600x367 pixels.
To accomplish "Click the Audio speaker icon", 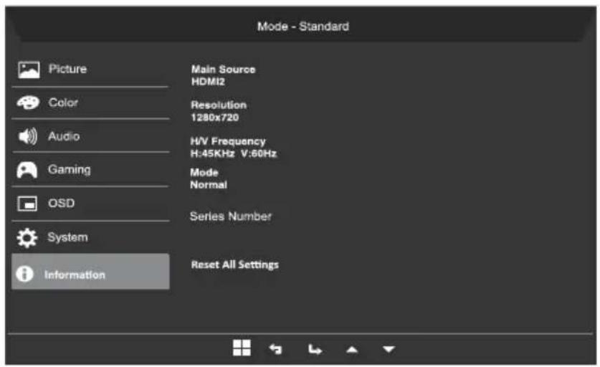I will (27, 136).
